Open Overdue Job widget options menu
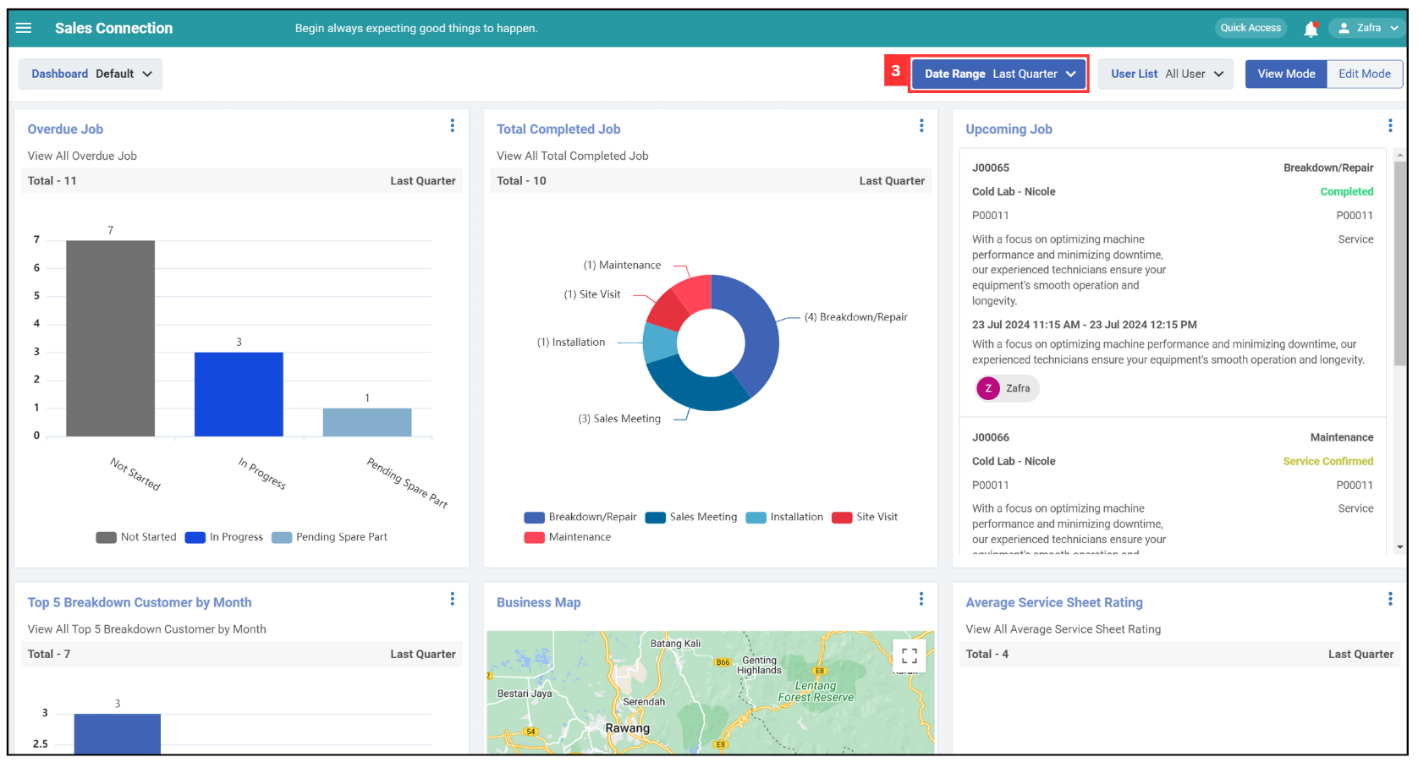1418x768 pixels. click(x=453, y=125)
